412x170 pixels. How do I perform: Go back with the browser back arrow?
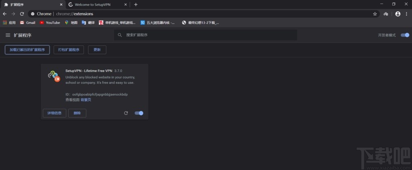tap(5, 14)
